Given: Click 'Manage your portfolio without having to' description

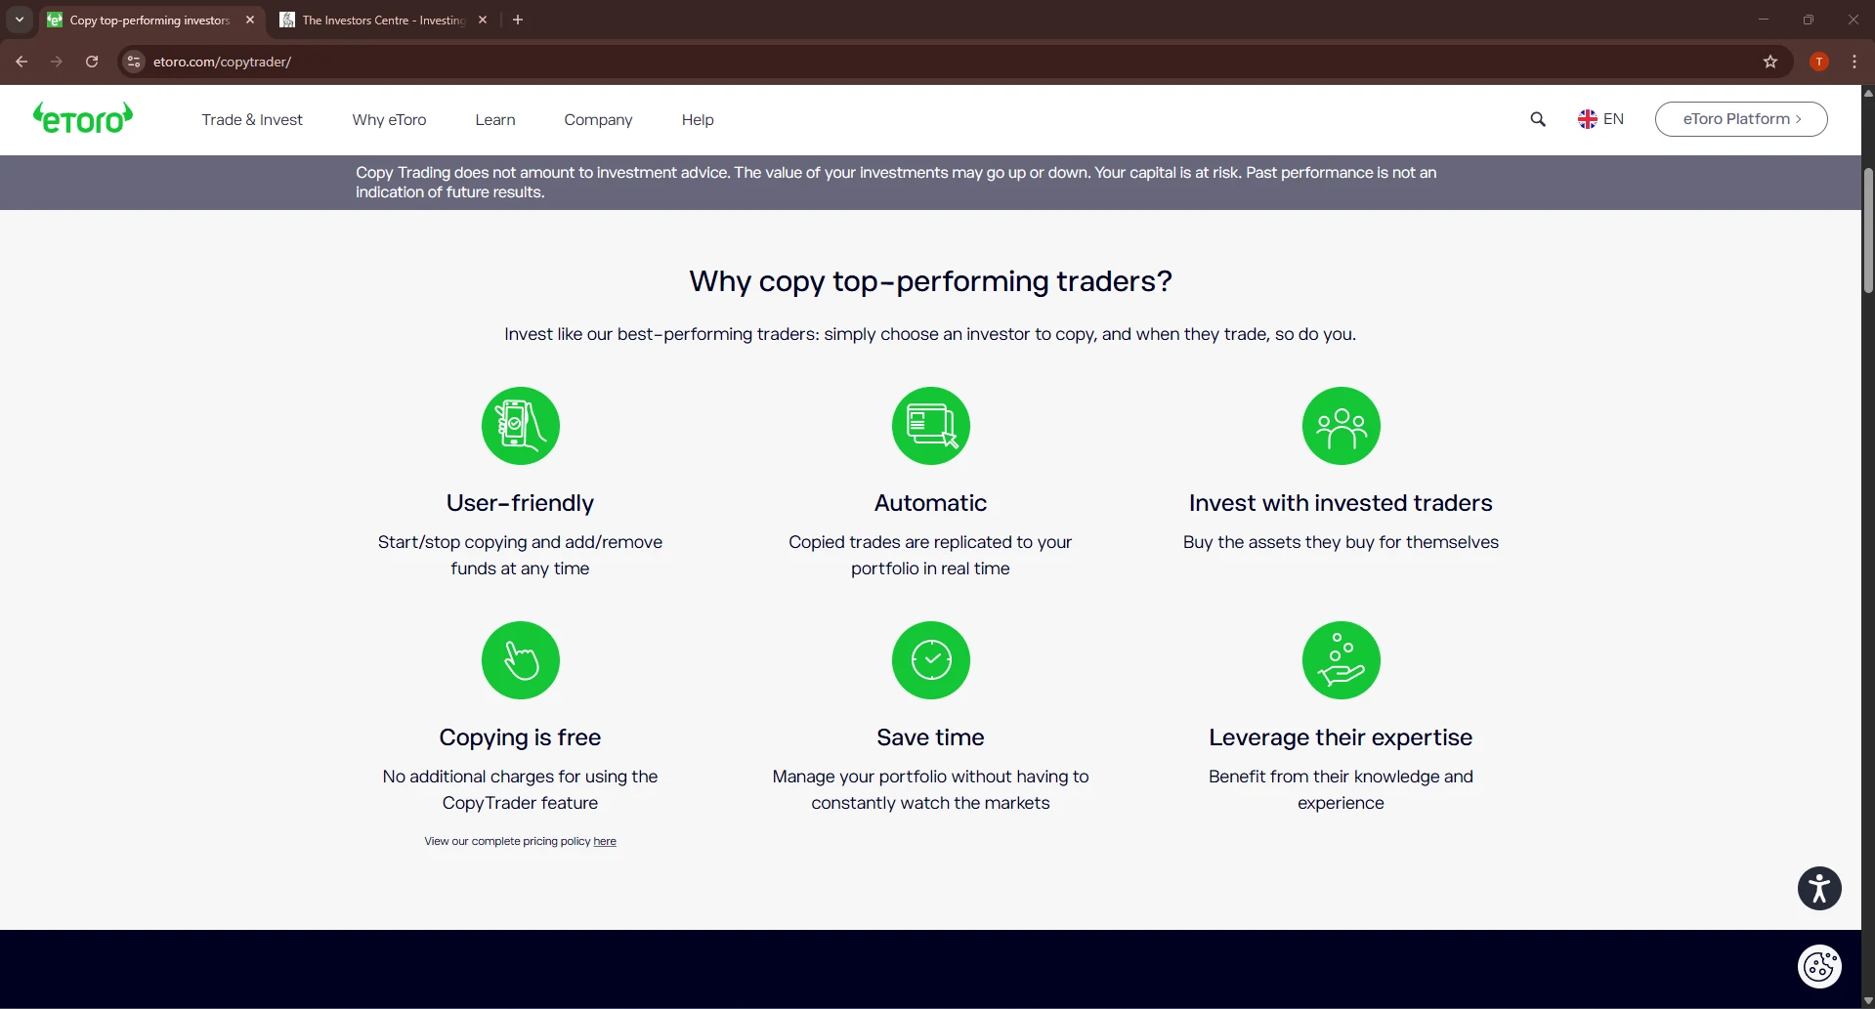Looking at the screenshot, I should [930, 789].
